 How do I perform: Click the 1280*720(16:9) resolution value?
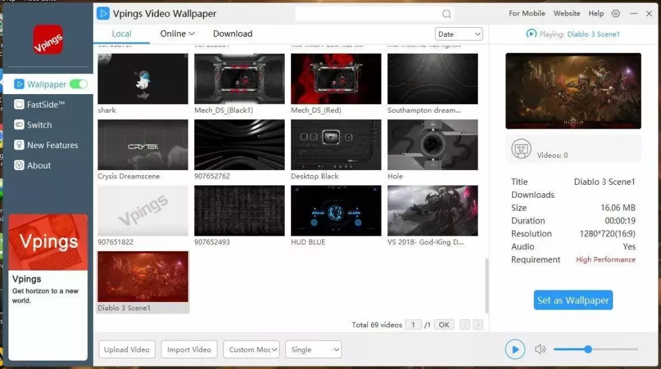pyautogui.click(x=607, y=234)
